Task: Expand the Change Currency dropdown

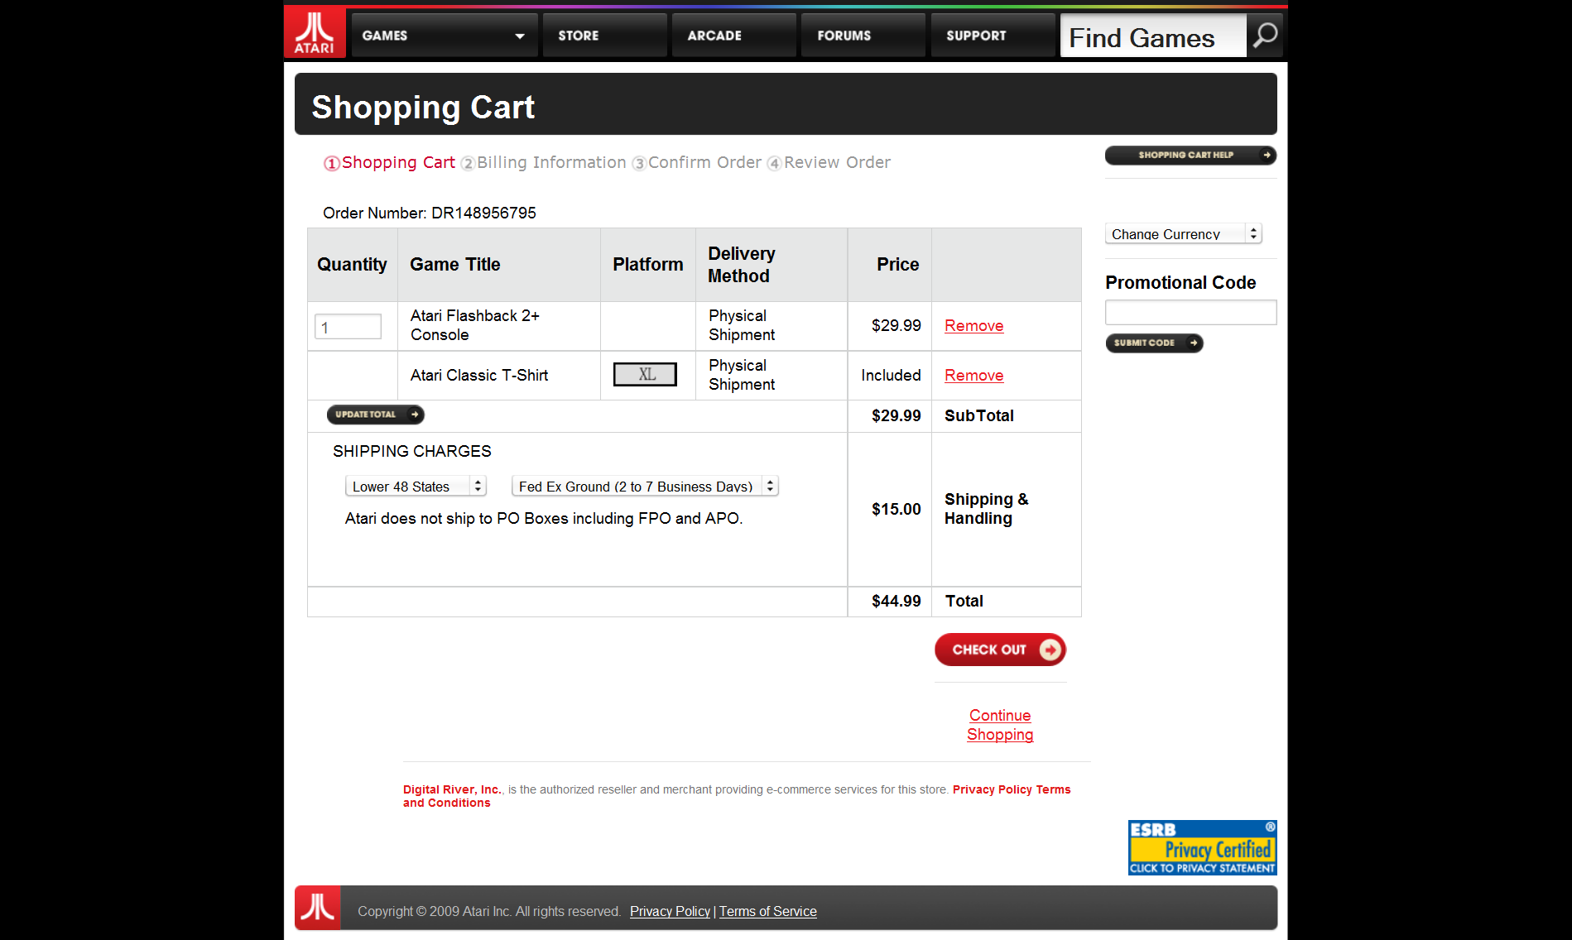Action: click(1183, 233)
